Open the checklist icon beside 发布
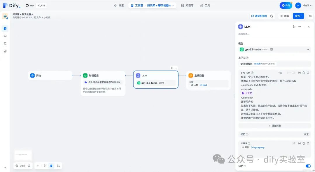Screen dimensions: 315x172 (310, 16)
